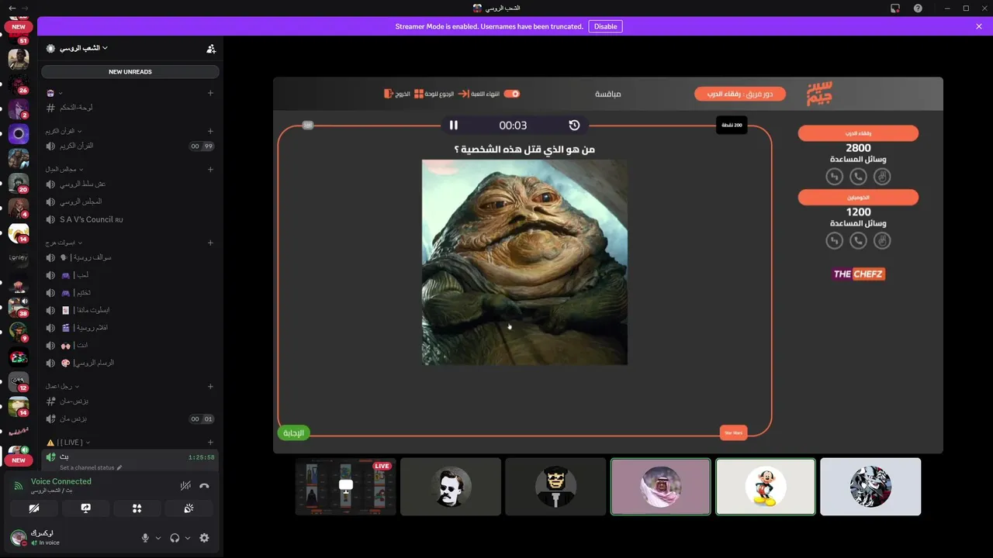Add channel to مجالس العيال category
Image resolution: width=993 pixels, height=558 pixels.
pos(210,169)
